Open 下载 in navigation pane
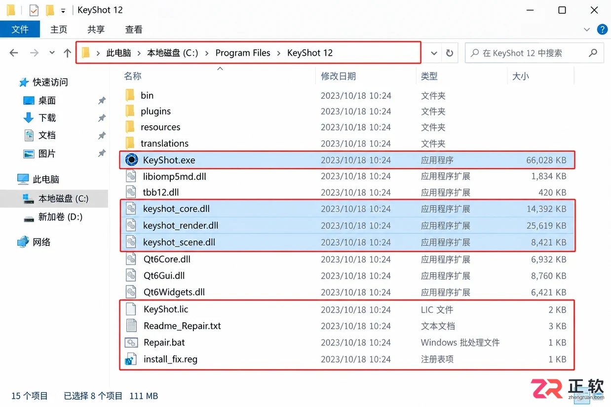The height and width of the screenshot is (407, 611). [47, 117]
